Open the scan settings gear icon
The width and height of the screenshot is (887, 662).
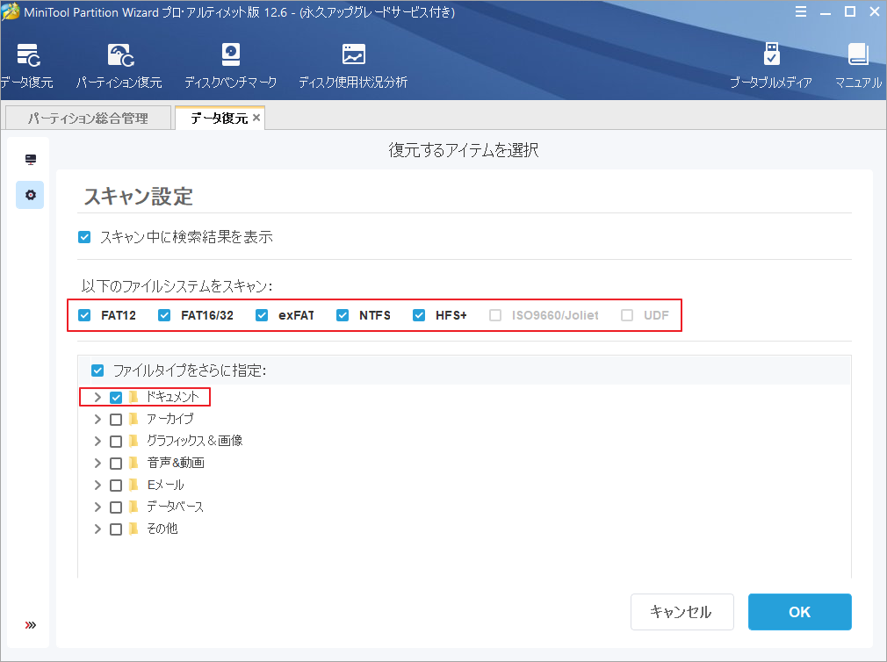pos(29,195)
